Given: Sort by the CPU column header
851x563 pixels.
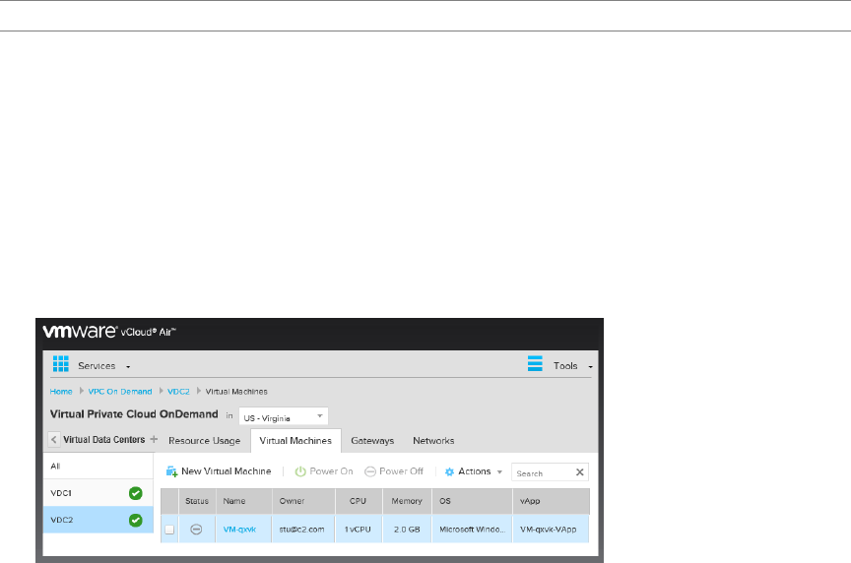Looking at the screenshot, I should [x=358, y=501].
